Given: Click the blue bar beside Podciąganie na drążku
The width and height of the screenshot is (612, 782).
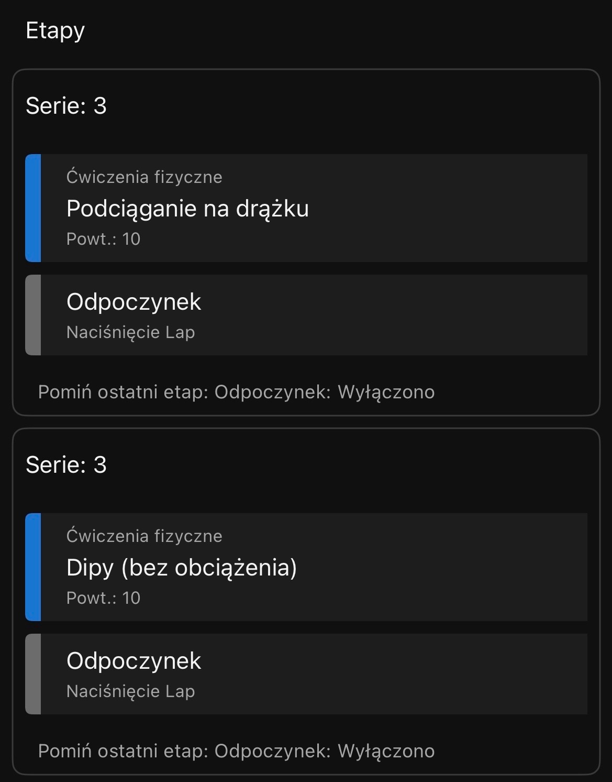Looking at the screenshot, I should click(x=33, y=208).
